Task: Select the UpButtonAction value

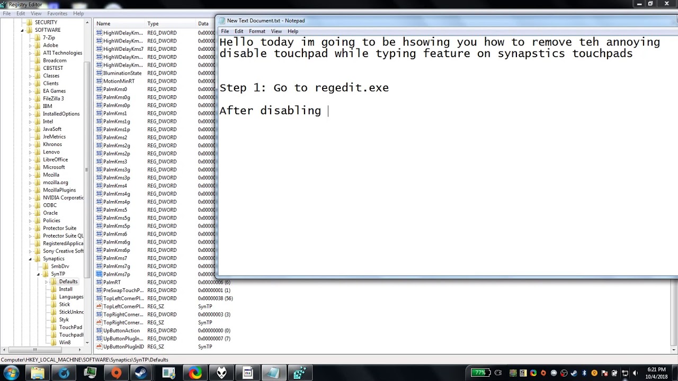Action: click(x=121, y=331)
